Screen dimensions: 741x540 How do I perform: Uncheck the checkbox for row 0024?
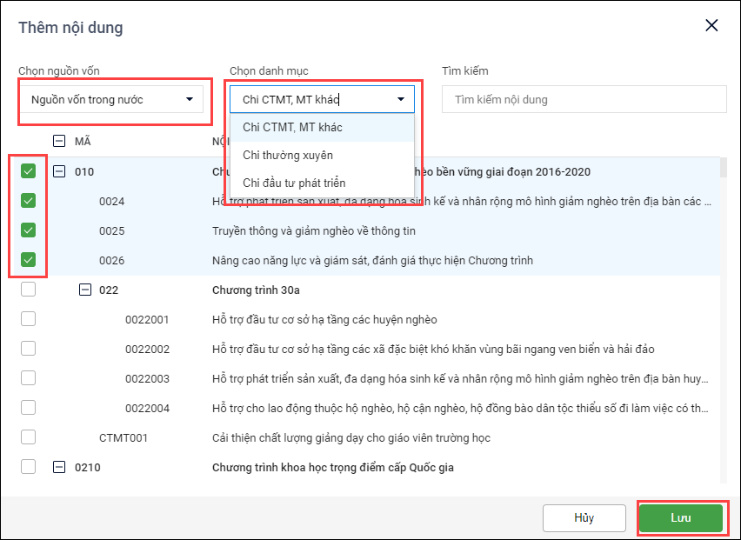pyautogui.click(x=28, y=201)
